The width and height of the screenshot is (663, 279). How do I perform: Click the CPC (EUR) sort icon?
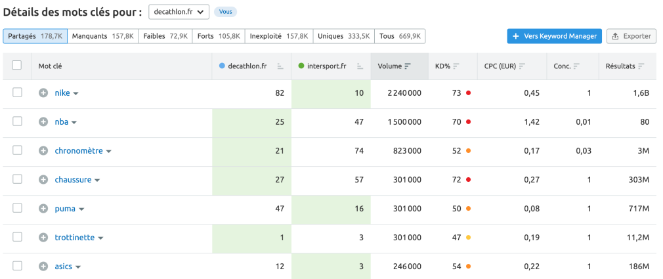(x=523, y=66)
